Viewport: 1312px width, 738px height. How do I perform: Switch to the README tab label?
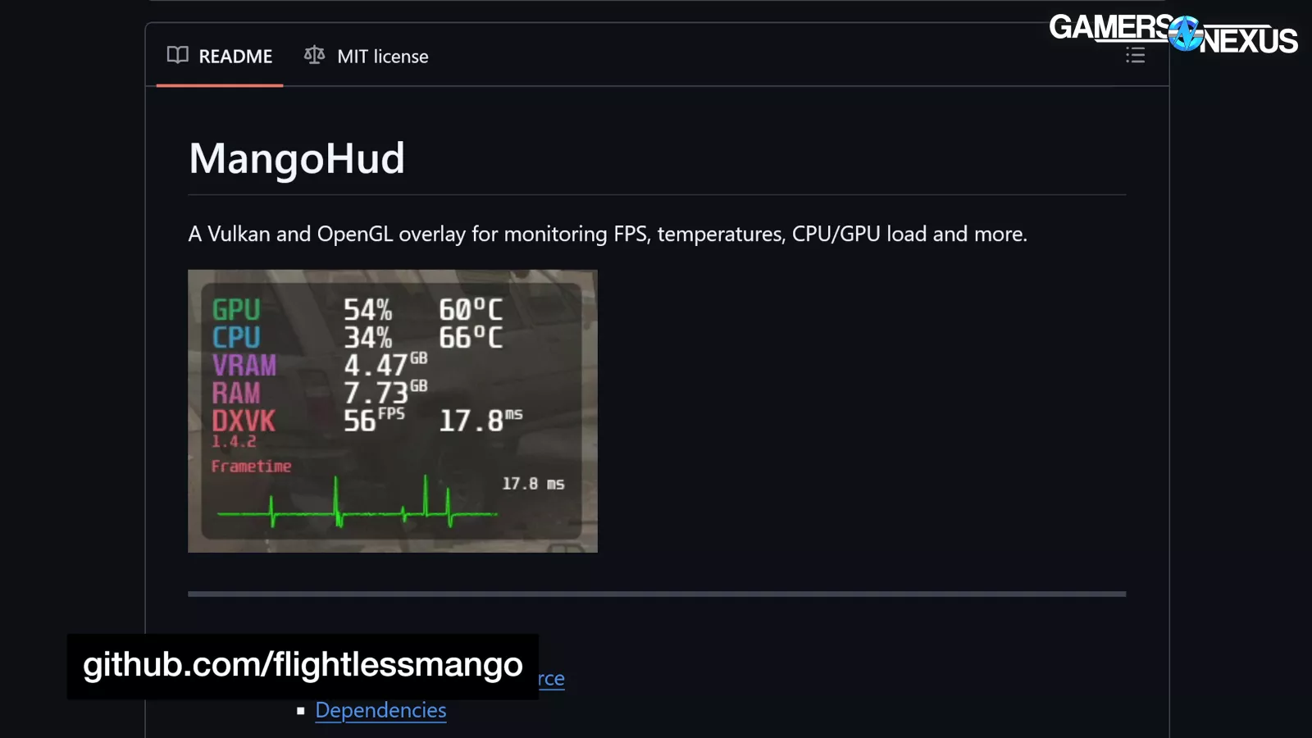235,57
